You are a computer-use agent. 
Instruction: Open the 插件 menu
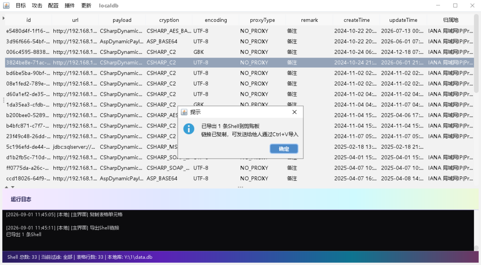pos(69,5)
